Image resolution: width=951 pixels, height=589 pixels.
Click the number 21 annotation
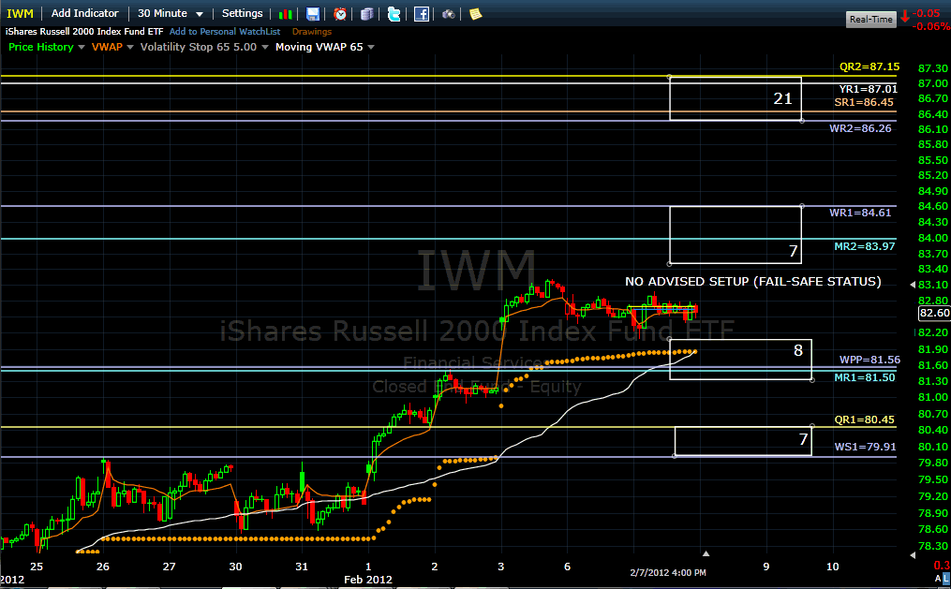[782, 98]
